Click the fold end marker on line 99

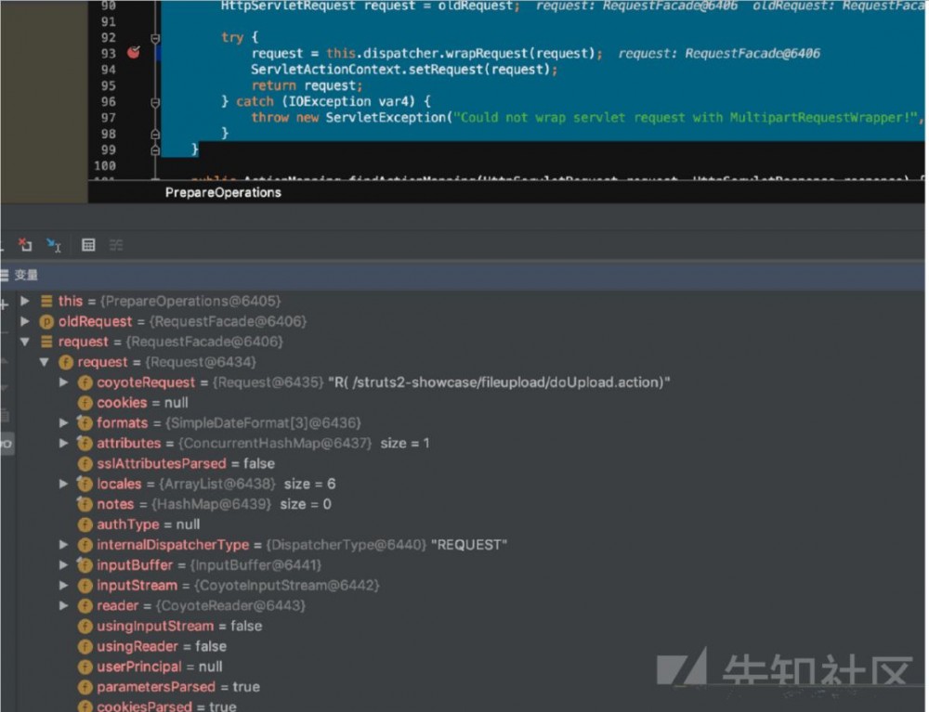[155, 150]
